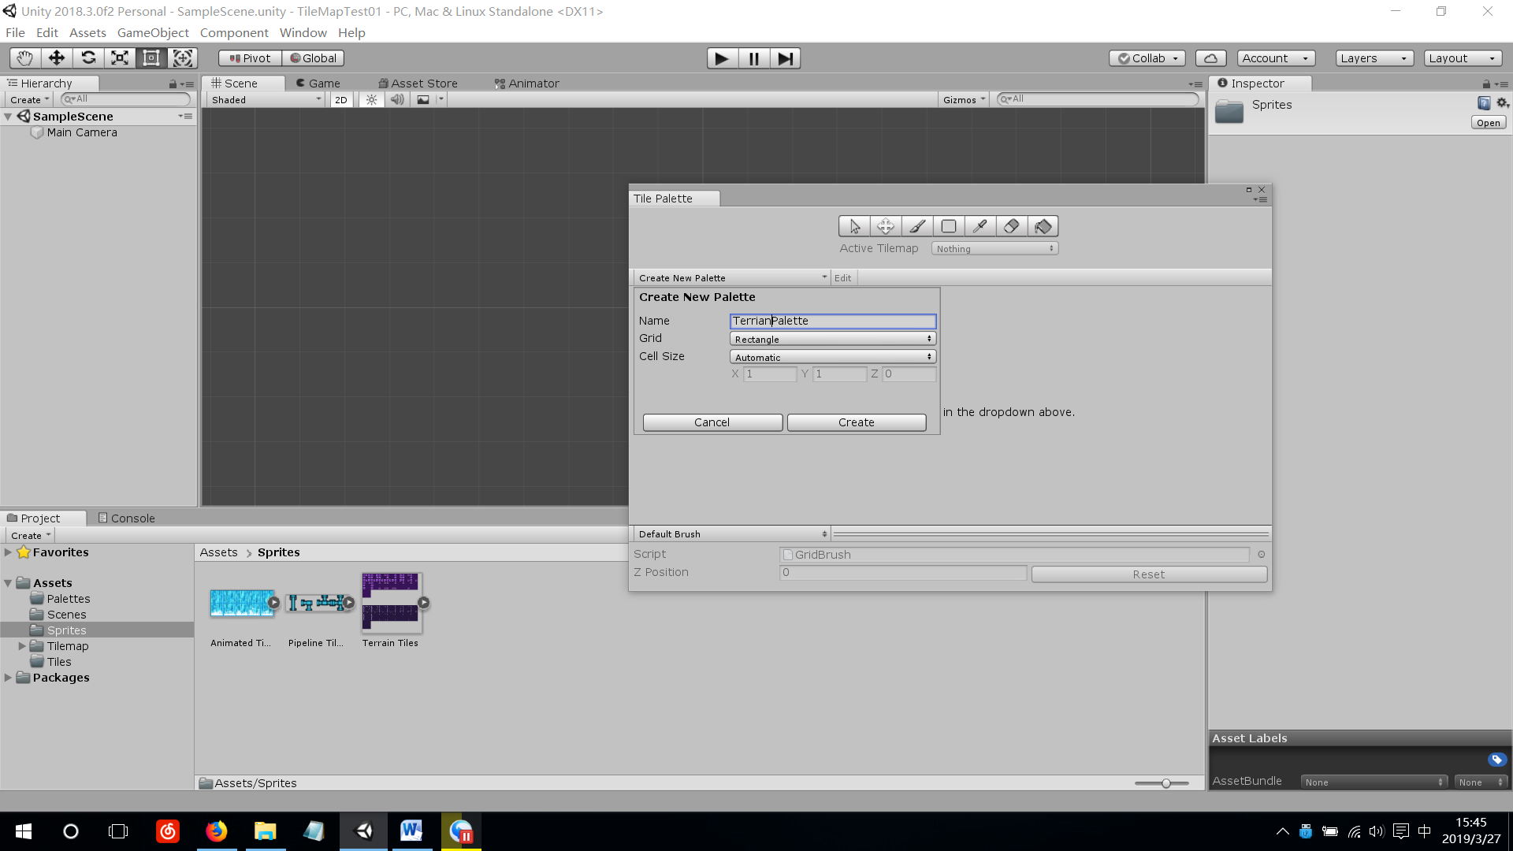This screenshot has height=851, width=1513.
Task: Select the Box Fill rectangle tool
Action: pyautogui.click(x=949, y=227)
